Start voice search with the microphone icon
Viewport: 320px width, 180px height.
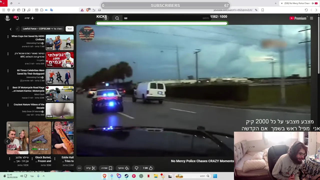106,18
